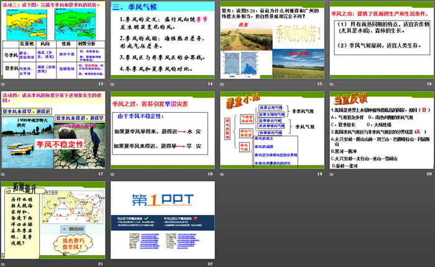
Task: Click animation star icon under slide 21
Action: (x=3, y=263)
